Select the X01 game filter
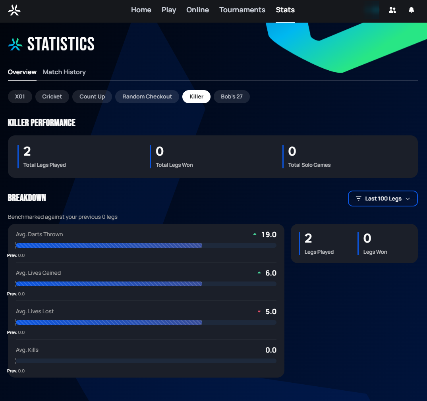The image size is (427, 401). [x=20, y=96]
